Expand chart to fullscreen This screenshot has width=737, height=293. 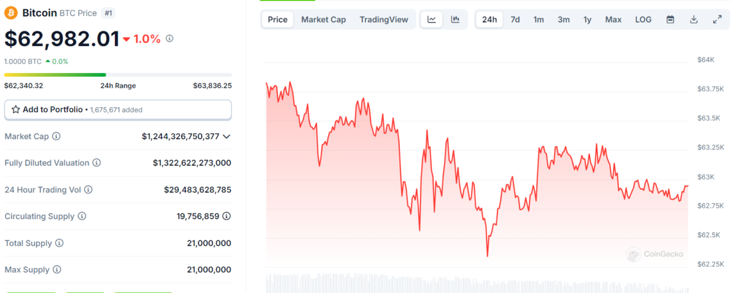tap(717, 20)
